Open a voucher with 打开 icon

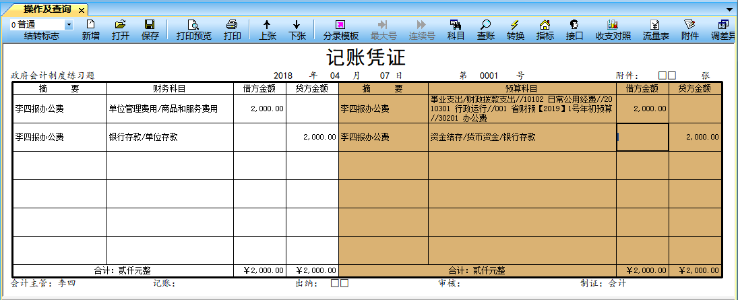[121, 30]
